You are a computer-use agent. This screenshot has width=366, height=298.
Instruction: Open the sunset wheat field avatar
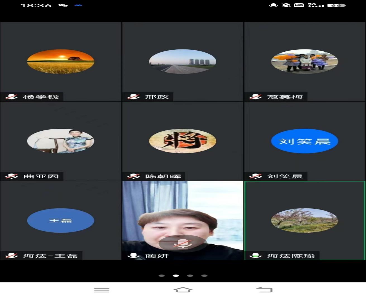click(x=61, y=61)
